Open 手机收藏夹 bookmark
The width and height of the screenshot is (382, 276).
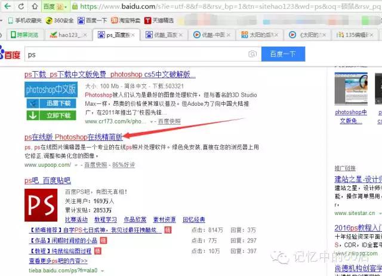click(x=24, y=21)
